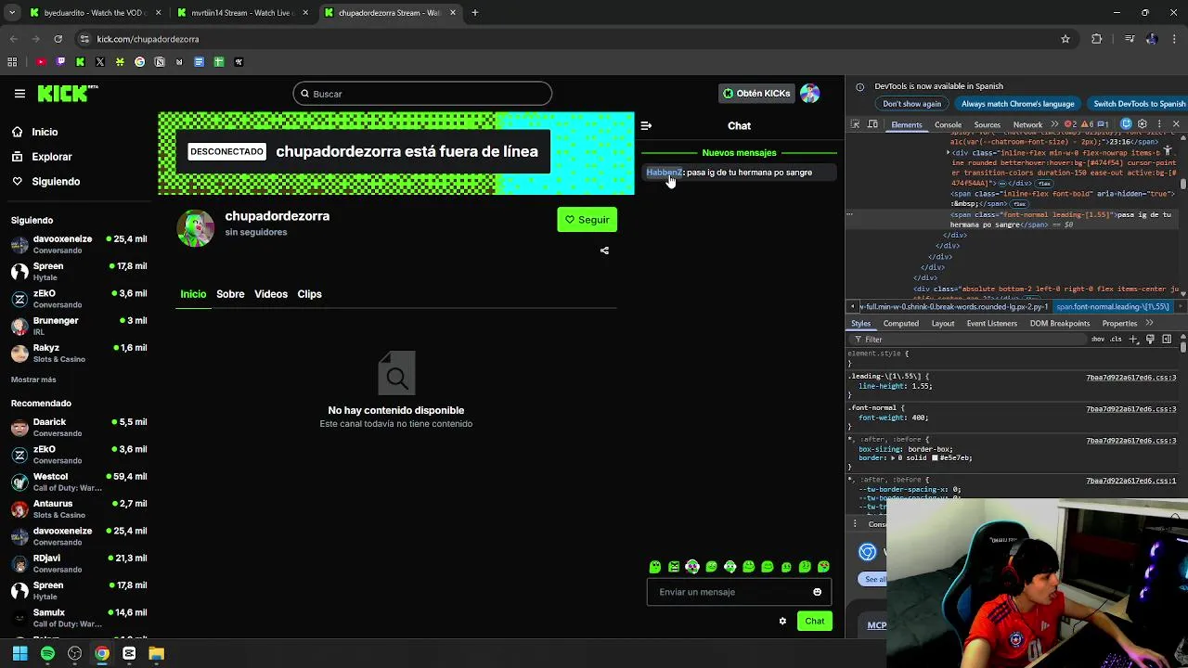Open chat settings gear icon

click(782, 622)
